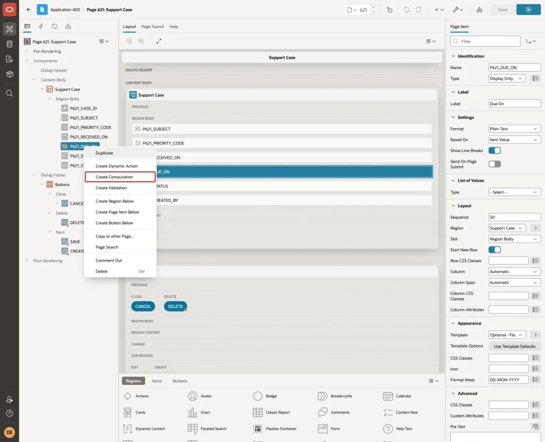
Task: Click DELETE button in layout
Action: (175, 307)
